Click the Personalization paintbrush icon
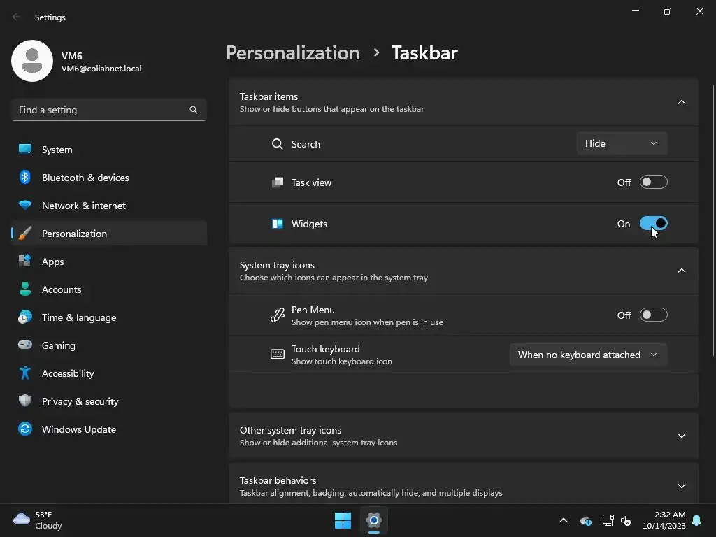The height and width of the screenshot is (537, 716). tap(25, 234)
